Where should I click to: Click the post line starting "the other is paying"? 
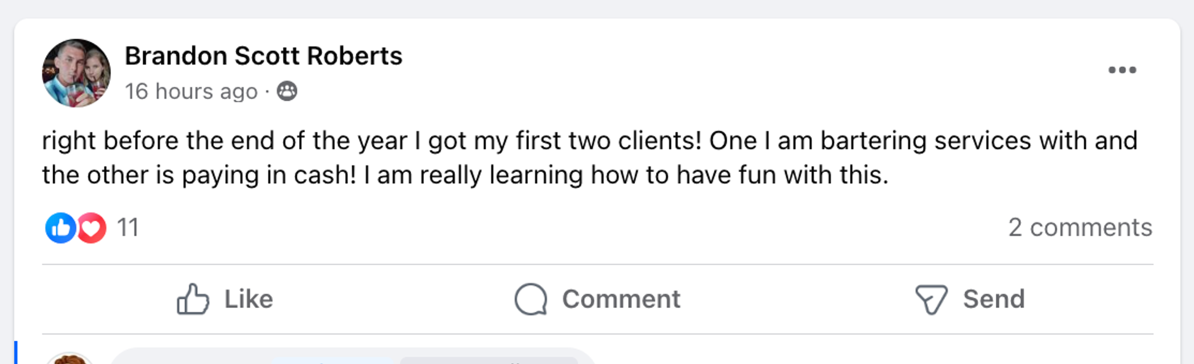click(464, 175)
